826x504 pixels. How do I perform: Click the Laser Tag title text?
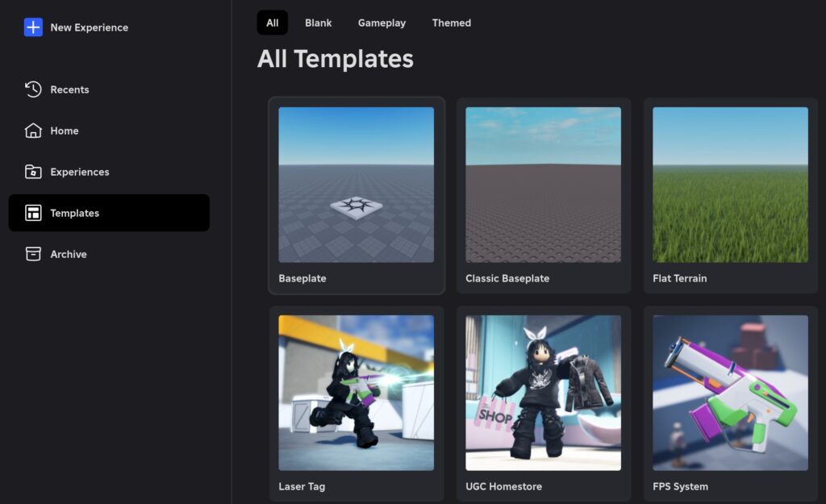click(302, 486)
